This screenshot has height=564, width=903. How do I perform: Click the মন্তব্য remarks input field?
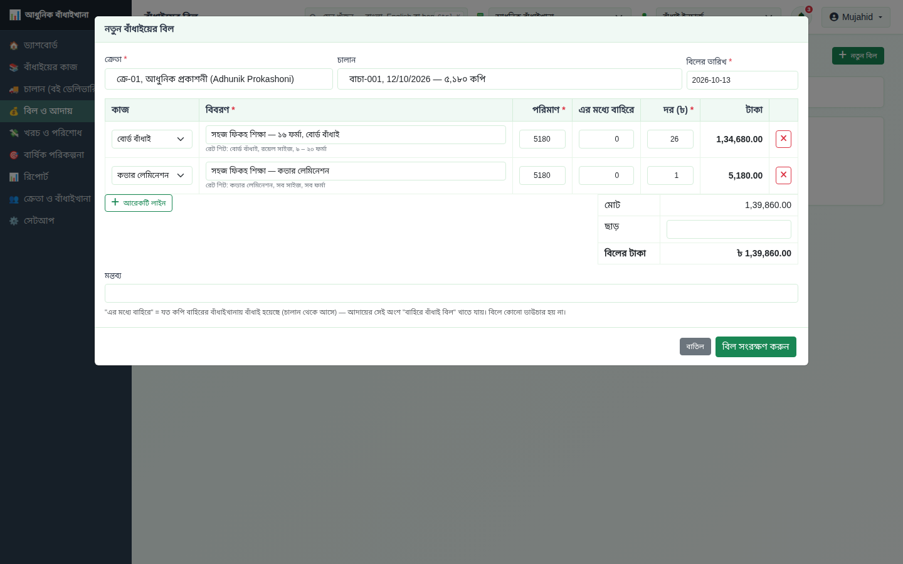point(451,293)
